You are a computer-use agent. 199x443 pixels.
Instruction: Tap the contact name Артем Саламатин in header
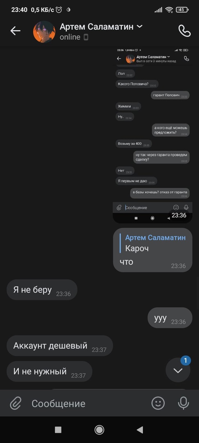tap(97, 27)
